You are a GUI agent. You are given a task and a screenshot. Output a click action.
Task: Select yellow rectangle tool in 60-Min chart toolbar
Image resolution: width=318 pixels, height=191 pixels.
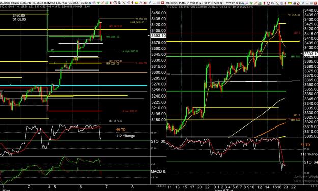coord(137,3)
